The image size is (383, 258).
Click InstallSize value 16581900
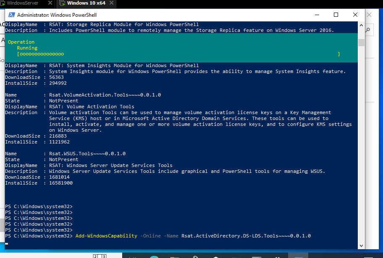tap(61, 183)
